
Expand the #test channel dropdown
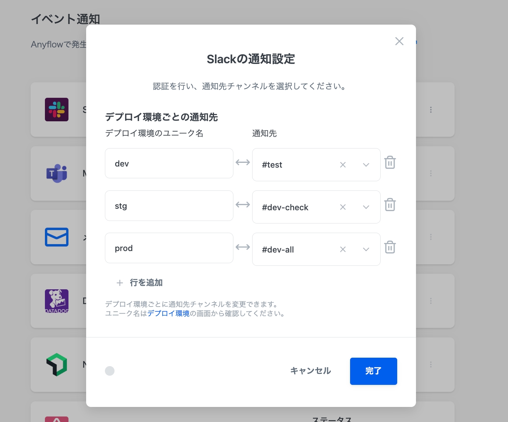click(366, 165)
